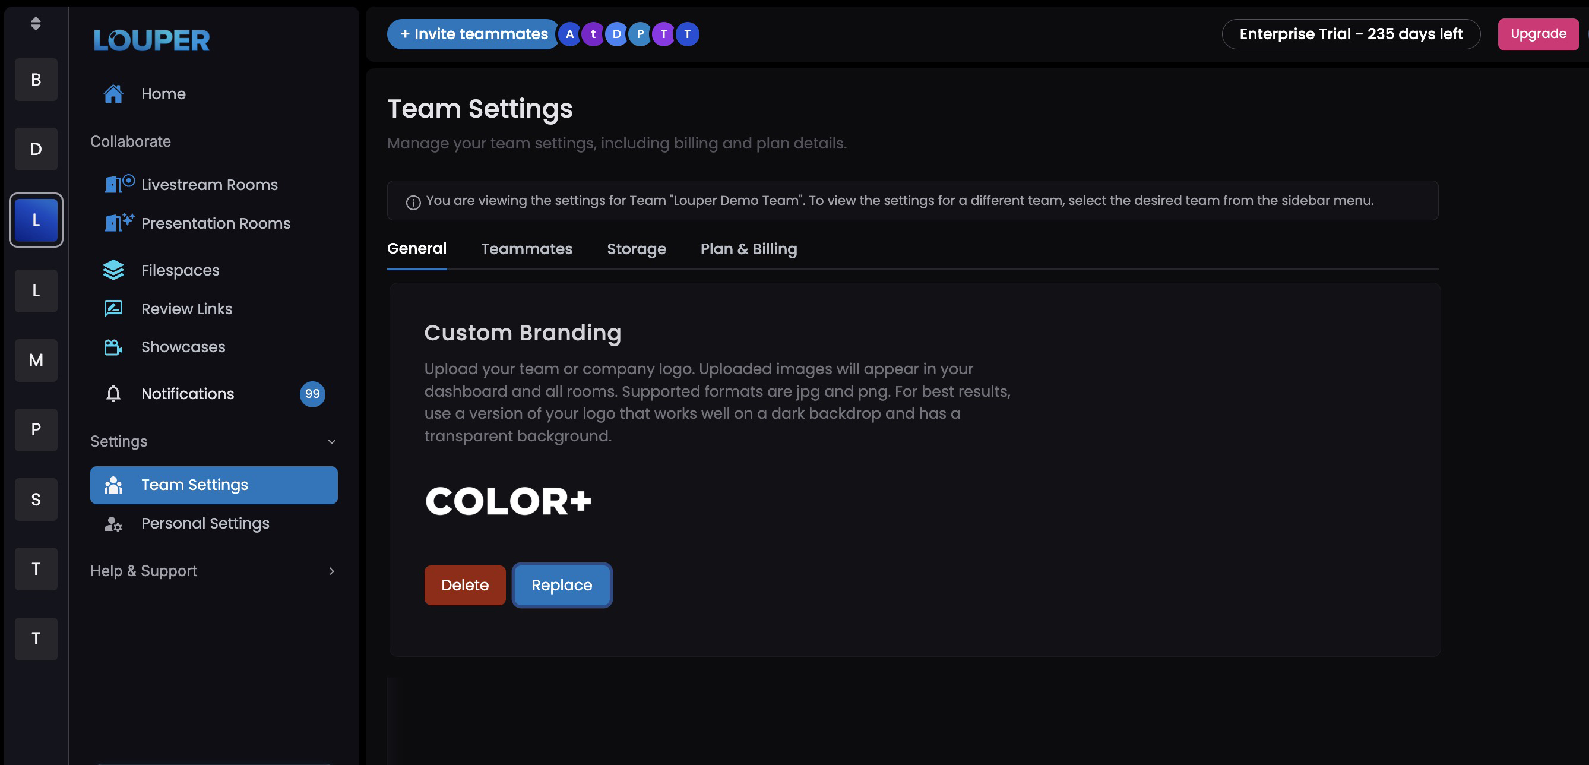Click teammate avatar A
Viewport: 1589px width, 765px height.
[570, 34]
